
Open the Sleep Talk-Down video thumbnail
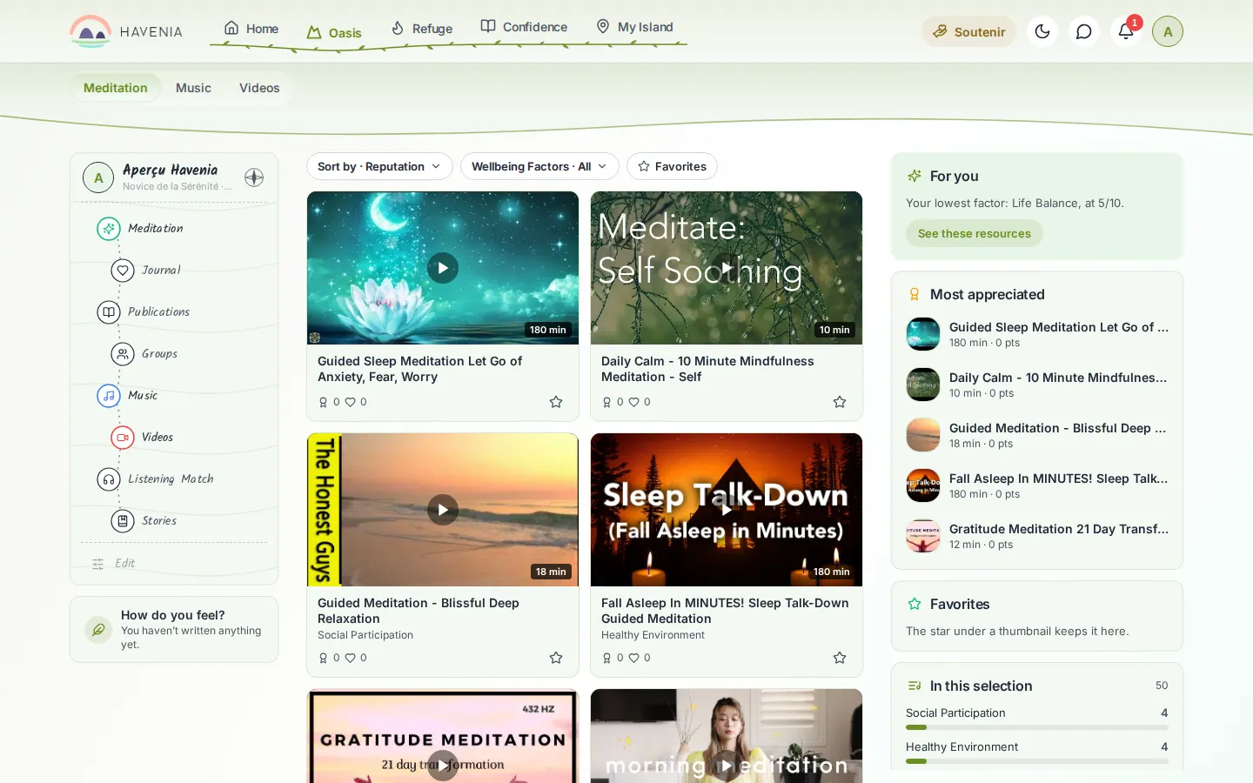pos(727,510)
